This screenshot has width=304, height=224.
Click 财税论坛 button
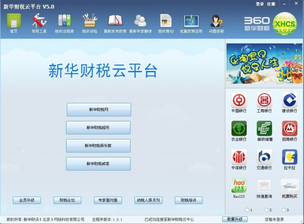pyautogui.click(x=67, y=200)
